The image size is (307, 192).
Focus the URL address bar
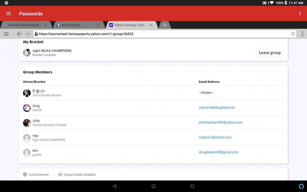[x=165, y=34]
